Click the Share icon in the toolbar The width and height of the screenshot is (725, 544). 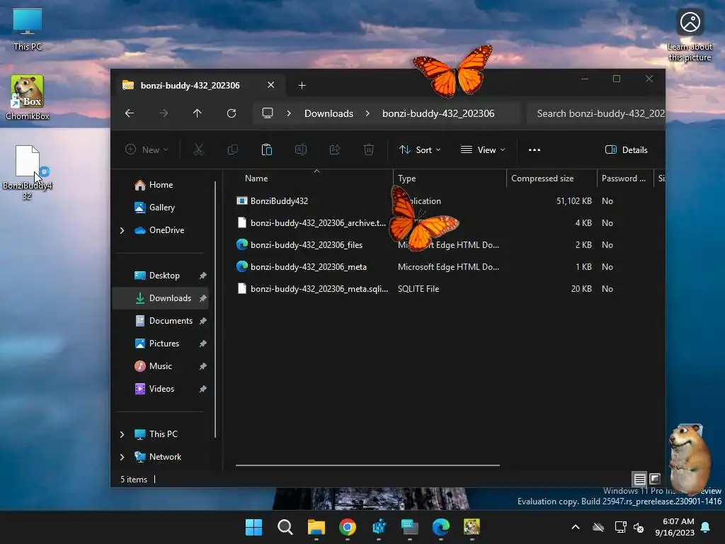click(x=335, y=149)
